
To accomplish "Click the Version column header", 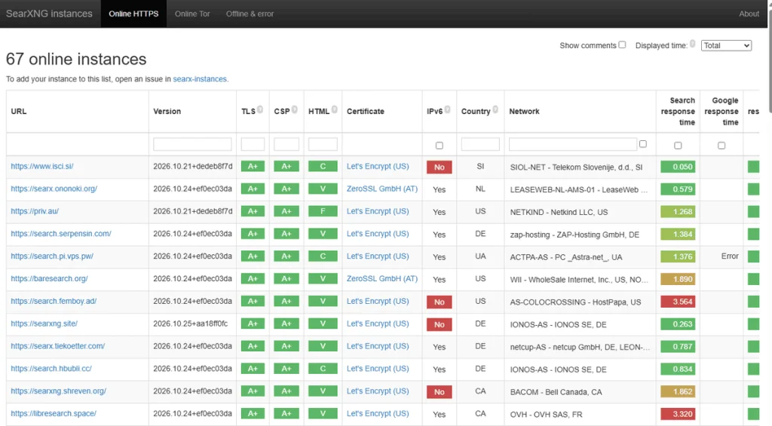I will pos(167,112).
